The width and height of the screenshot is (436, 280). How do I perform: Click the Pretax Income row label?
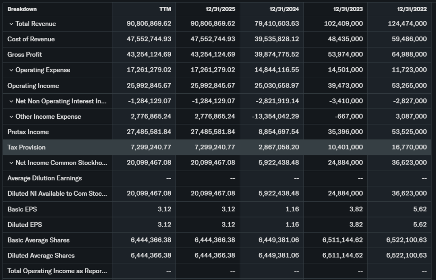point(28,132)
